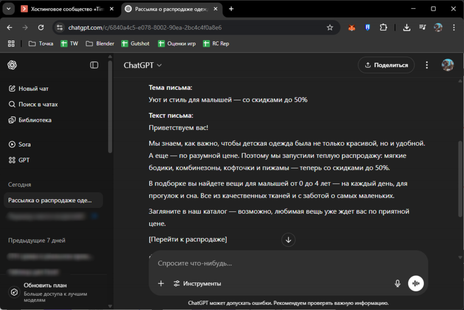Click the chat area vertical scrollbar

tap(460, 179)
